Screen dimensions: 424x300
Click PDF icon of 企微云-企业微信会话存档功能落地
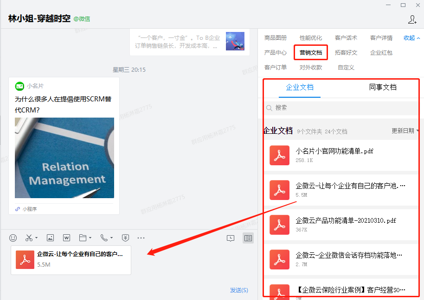tap(280, 260)
